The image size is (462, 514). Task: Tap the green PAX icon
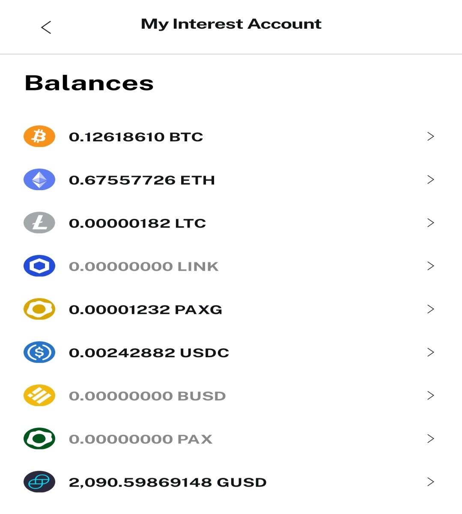tap(39, 439)
